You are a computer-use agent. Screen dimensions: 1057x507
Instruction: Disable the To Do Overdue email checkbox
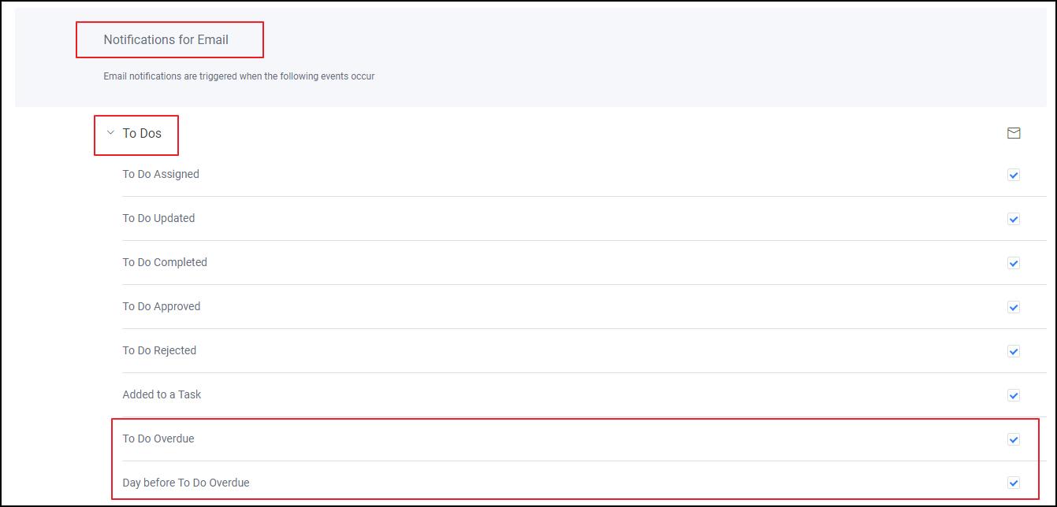click(x=1014, y=439)
